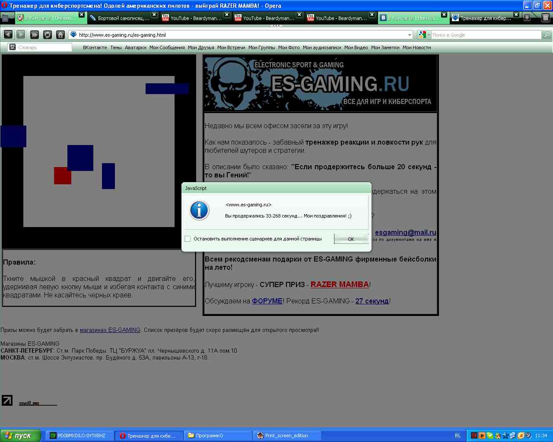Open магазинах ES-GAMING link
Viewport: 553px width, 442px height.
(x=110, y=330)
